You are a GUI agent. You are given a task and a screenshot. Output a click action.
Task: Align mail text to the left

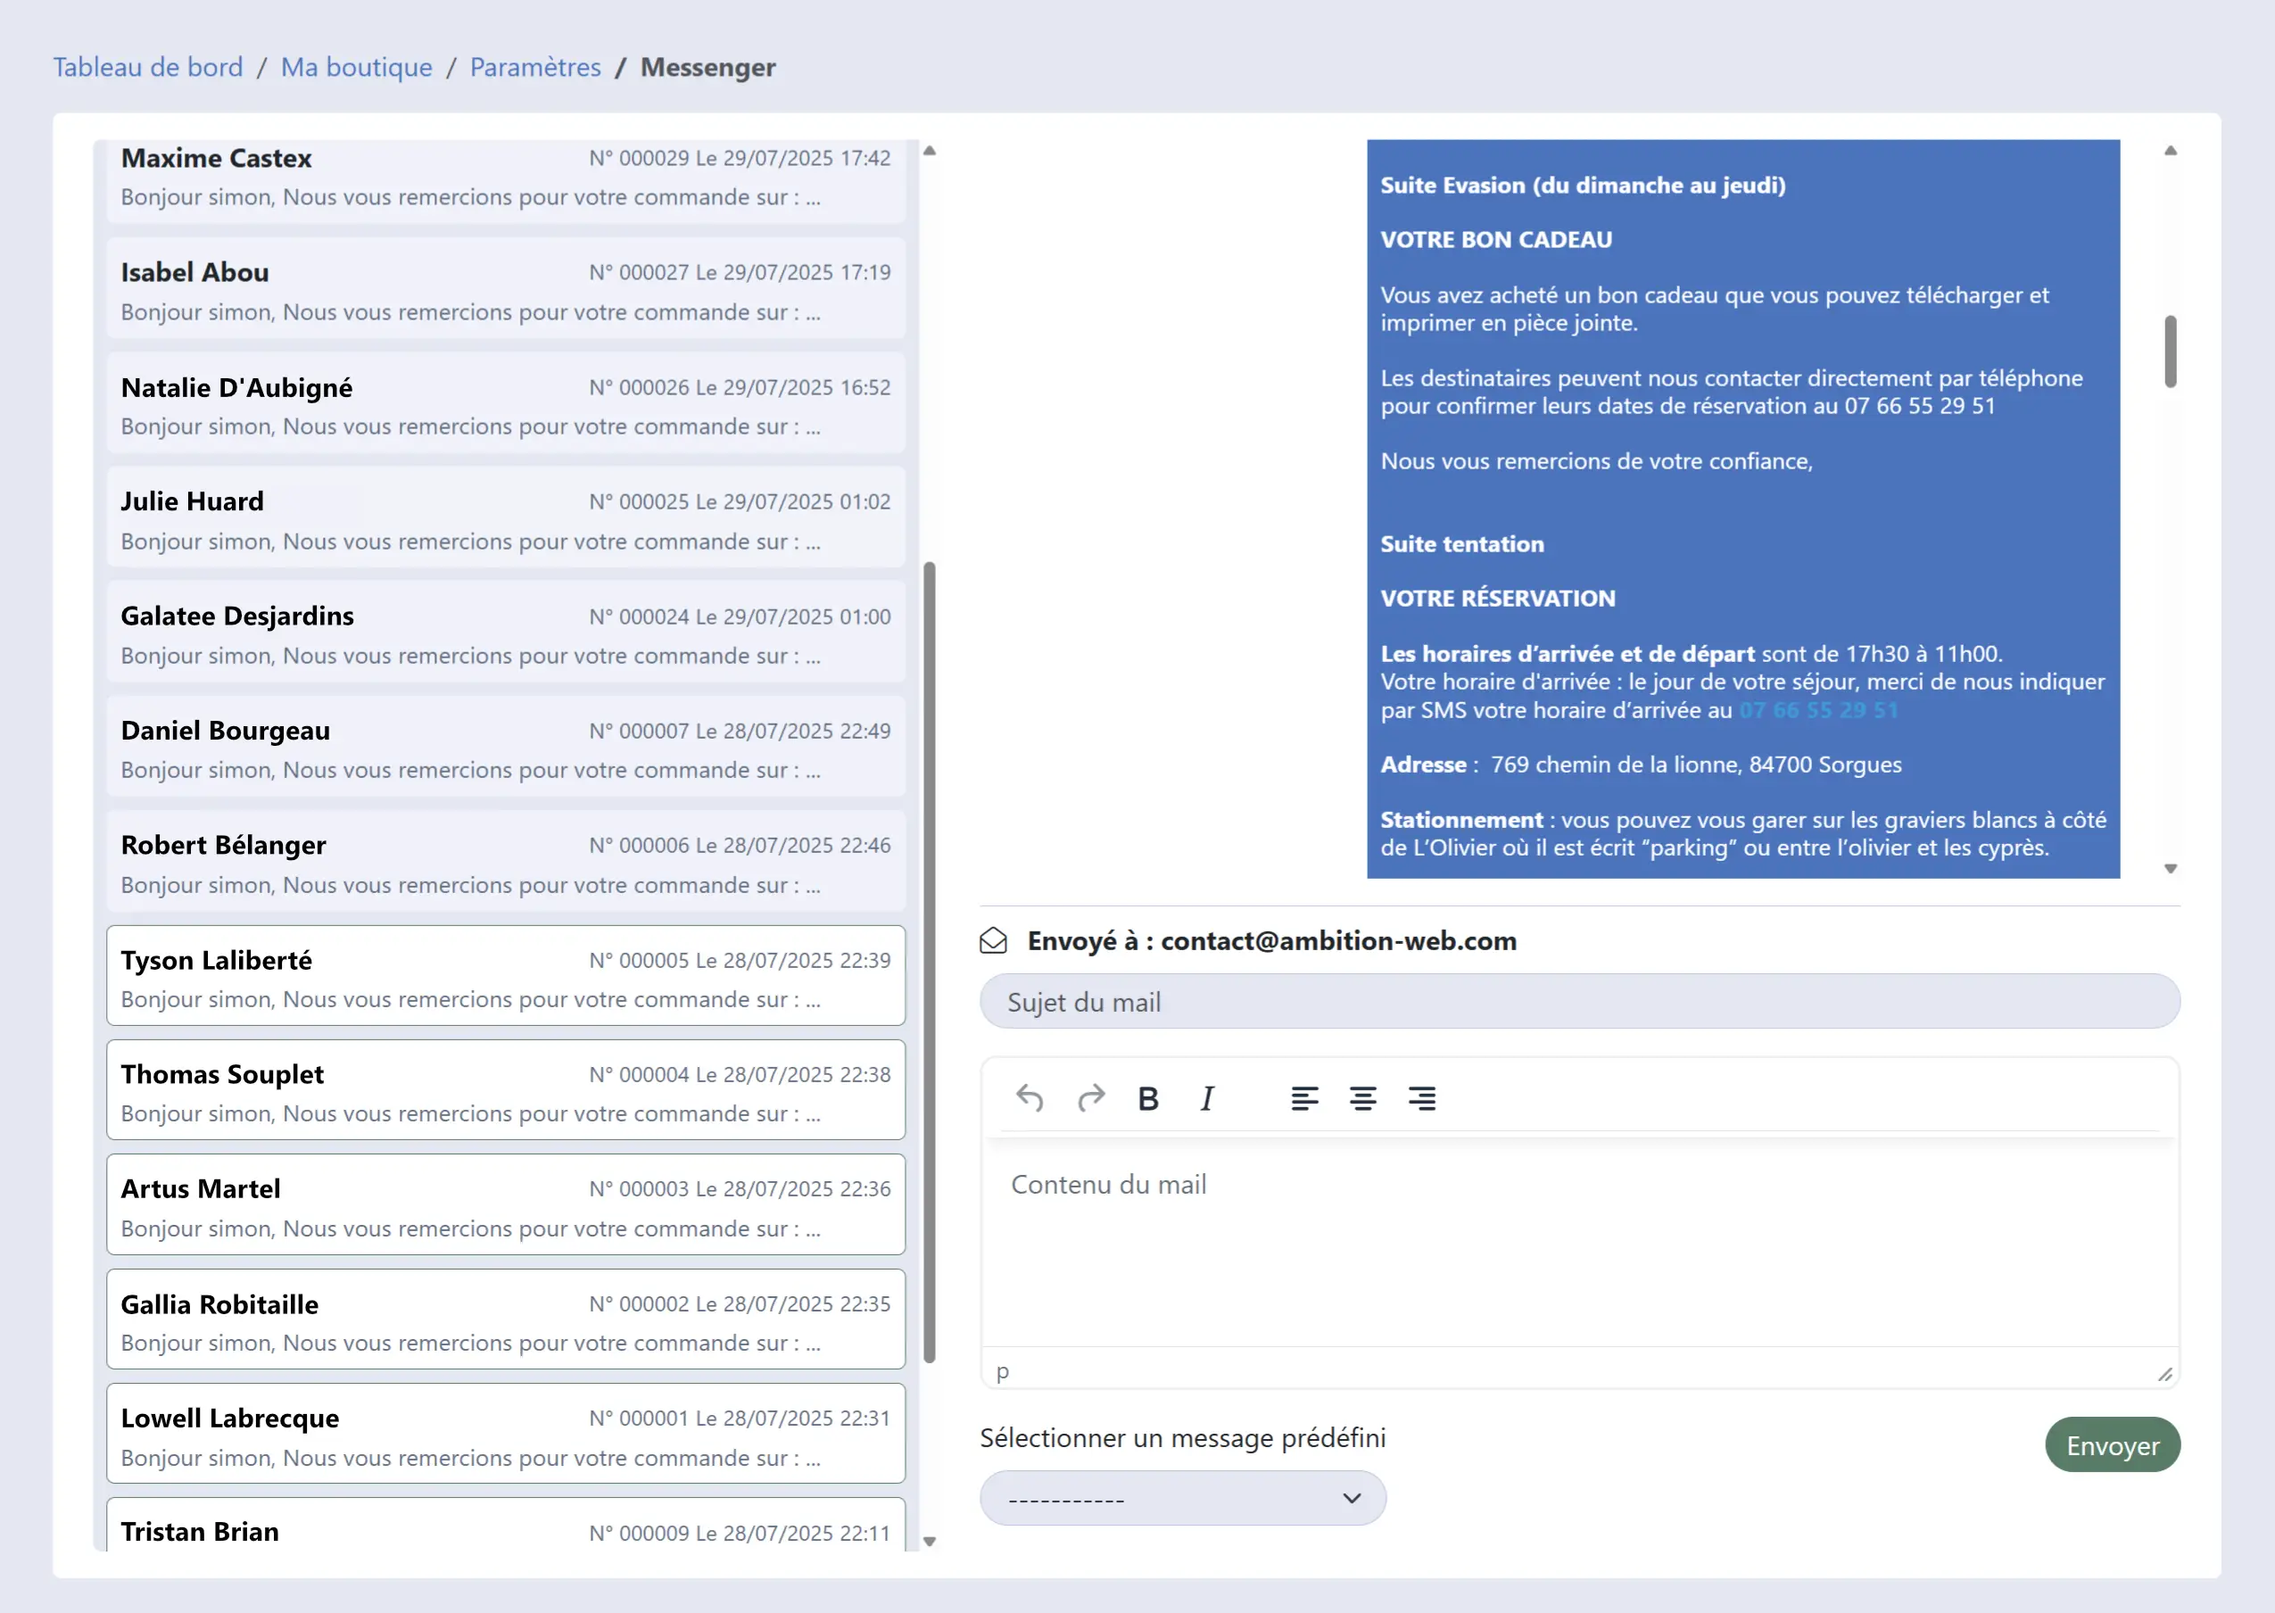(1303, 1098)
